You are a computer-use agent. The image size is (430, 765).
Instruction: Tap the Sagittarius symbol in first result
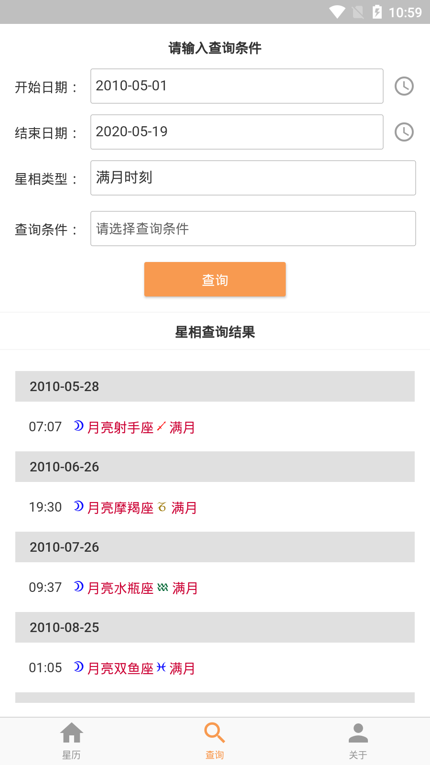161,426
